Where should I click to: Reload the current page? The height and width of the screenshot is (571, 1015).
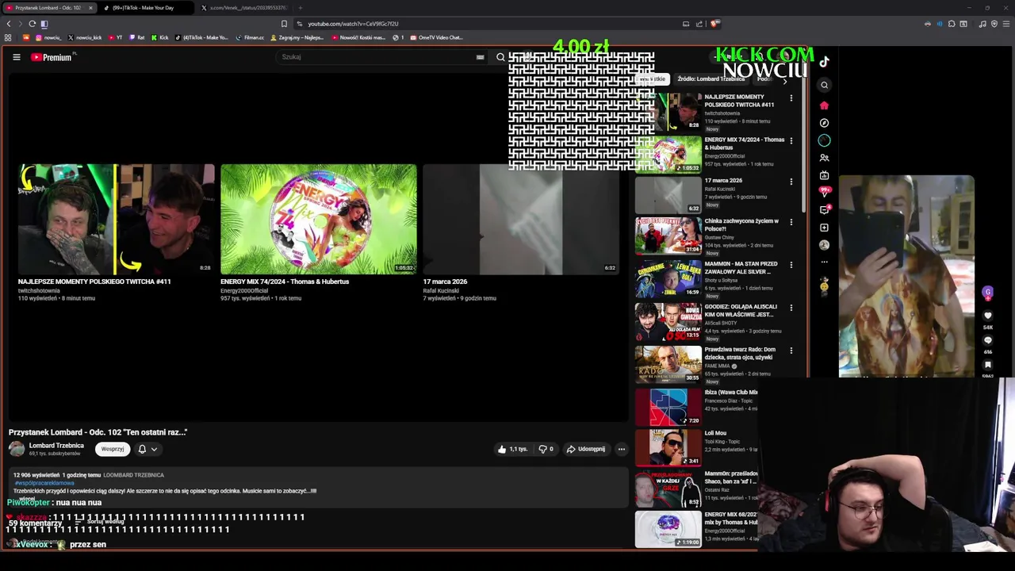pos(32,24)
